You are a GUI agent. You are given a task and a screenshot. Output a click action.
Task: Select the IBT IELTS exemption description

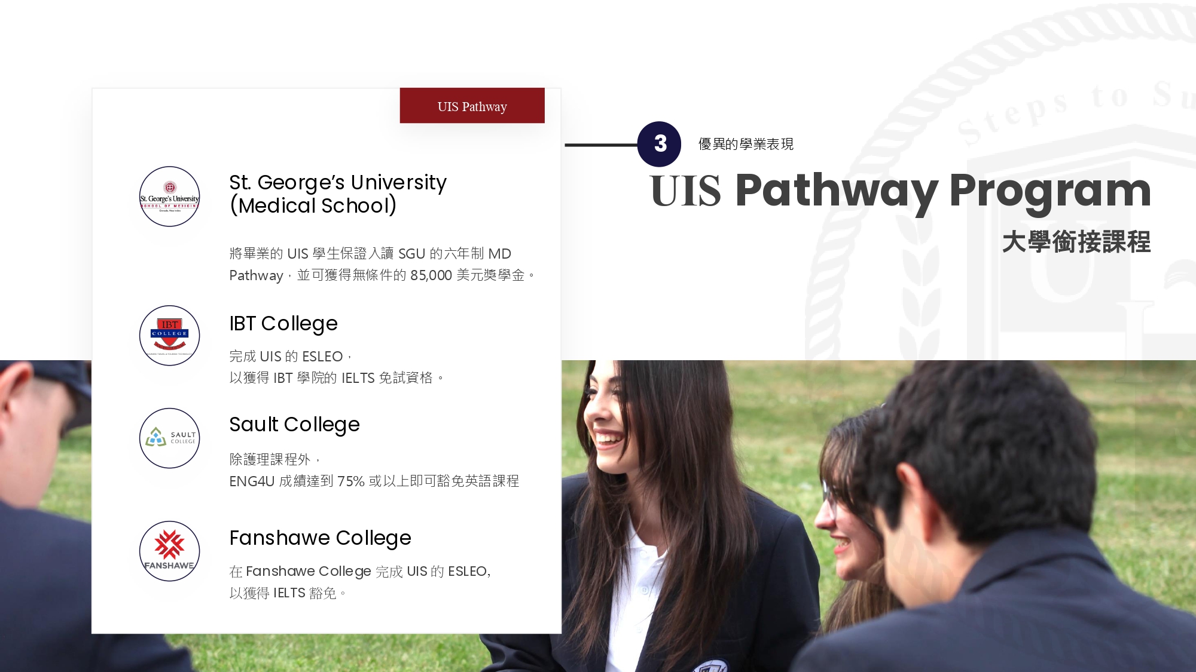tap(337, 367)
